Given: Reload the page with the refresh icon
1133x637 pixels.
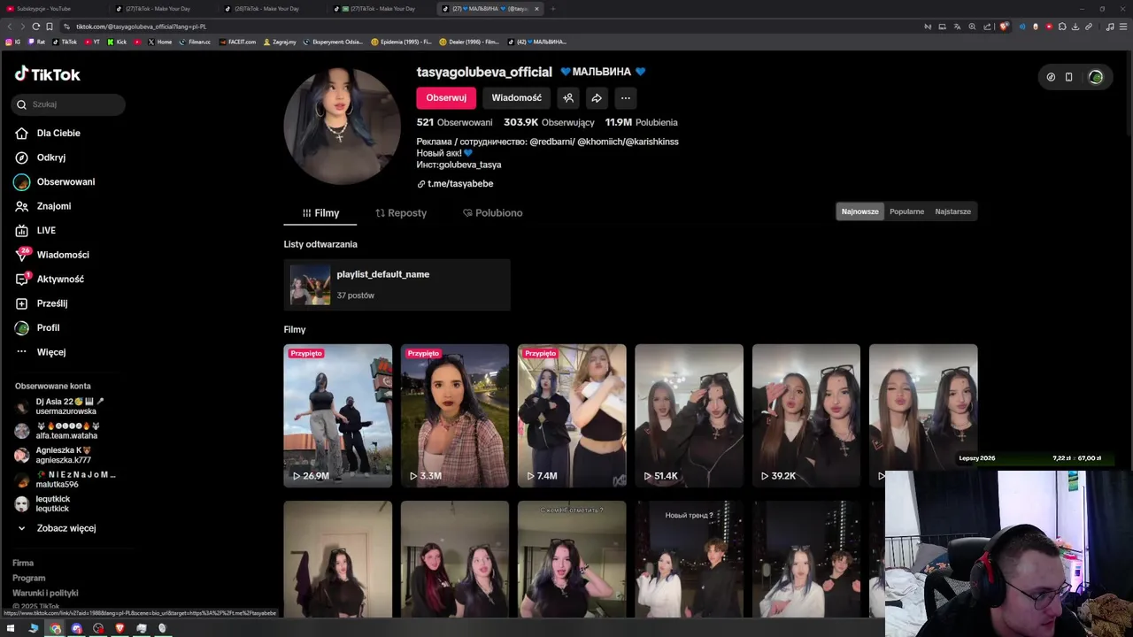Looking at the screenshot, I should point(35,27).
